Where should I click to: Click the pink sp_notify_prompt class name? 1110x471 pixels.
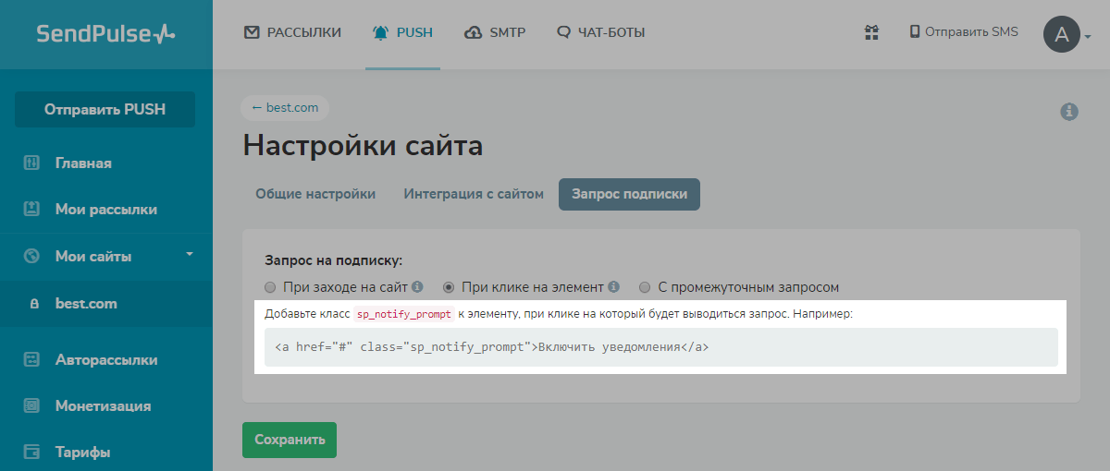click(404, 314)
